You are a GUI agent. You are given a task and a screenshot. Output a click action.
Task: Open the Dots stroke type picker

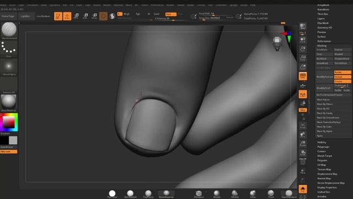9,49
